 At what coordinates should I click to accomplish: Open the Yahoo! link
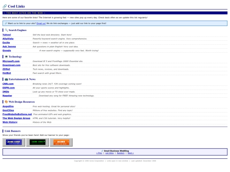click(6, 35)
